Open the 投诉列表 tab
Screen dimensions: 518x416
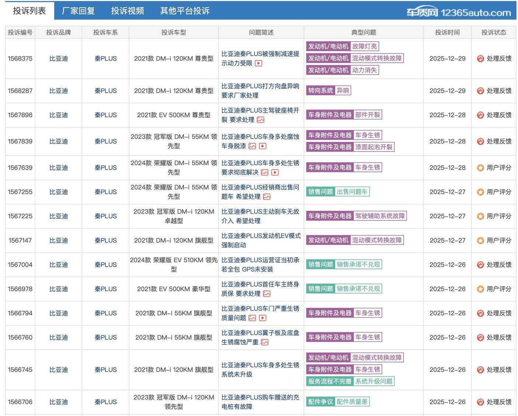pyautogui.click(x=30, y=11)
